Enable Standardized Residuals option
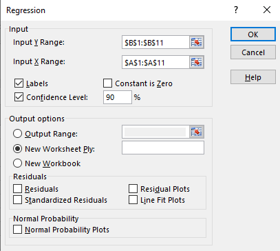This screenshot has width=280, height=251. (x=18, y=200)
